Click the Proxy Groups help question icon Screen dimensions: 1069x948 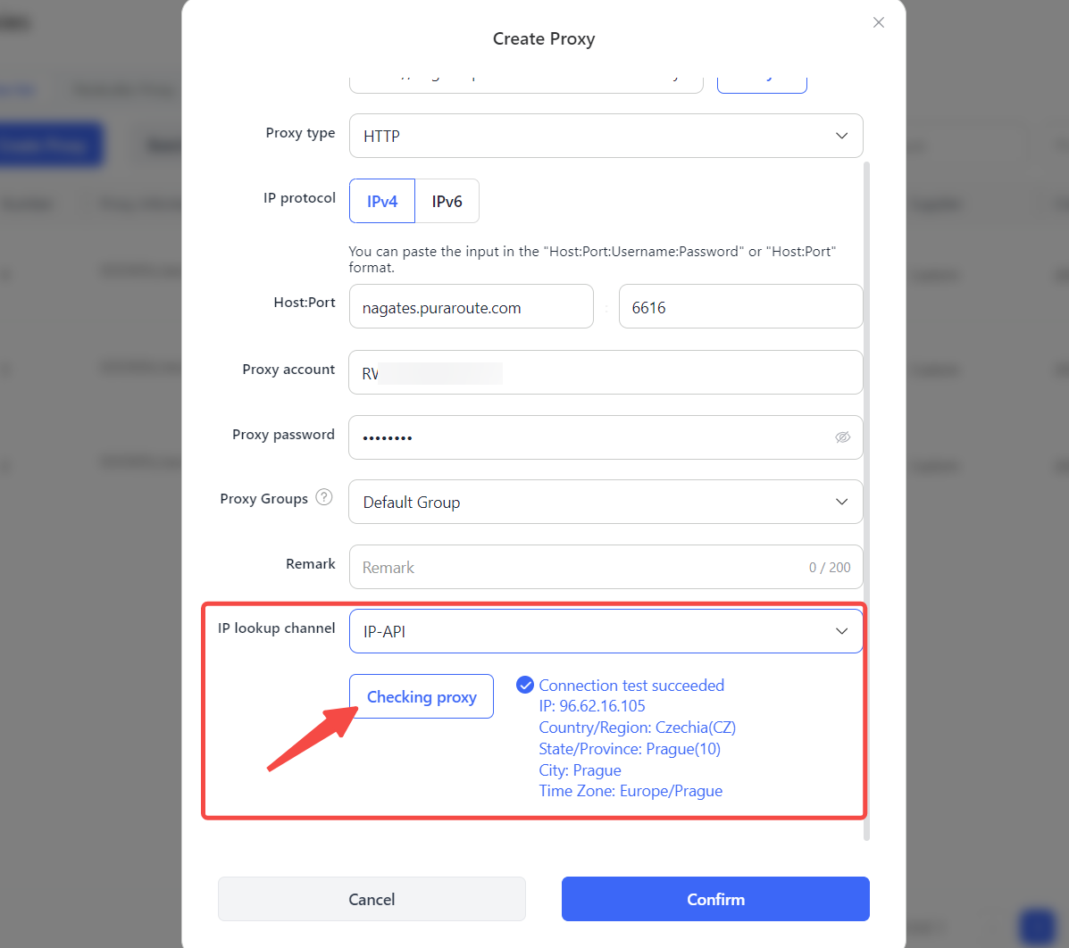click(324, 497)
